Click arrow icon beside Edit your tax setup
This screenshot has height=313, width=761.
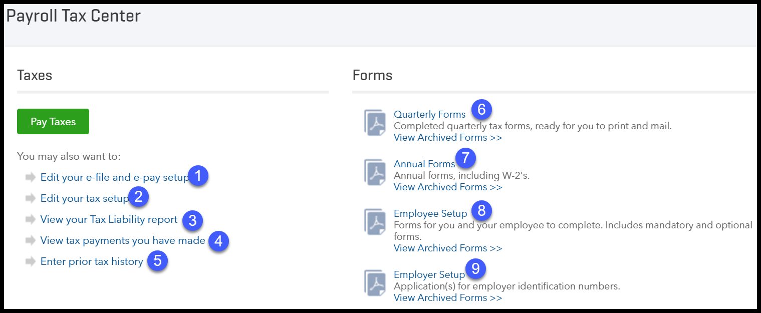pyautogui.click(x=31, y=198)
